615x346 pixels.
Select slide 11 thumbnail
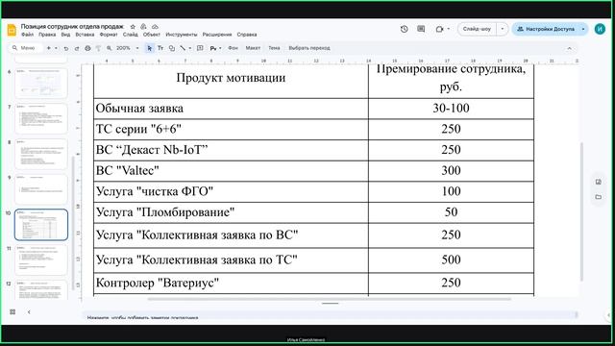pos(41,259)
